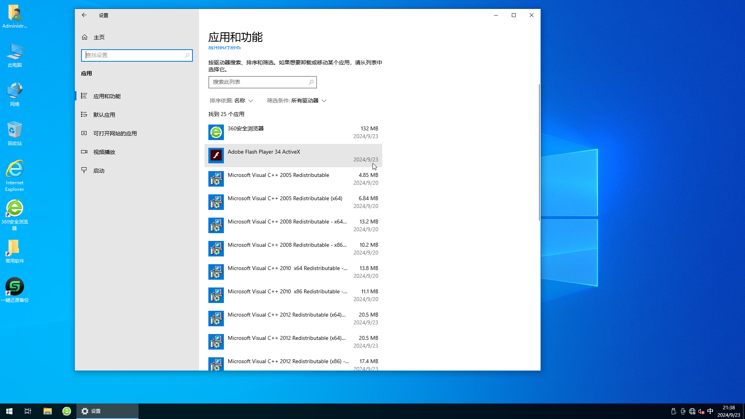The height and width of the screenshot is (419, 745).
Task: Click magnifier icon in 搜索此列表 box
Action: (311, 82)
